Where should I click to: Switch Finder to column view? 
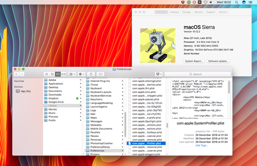[x=58, y=74]
